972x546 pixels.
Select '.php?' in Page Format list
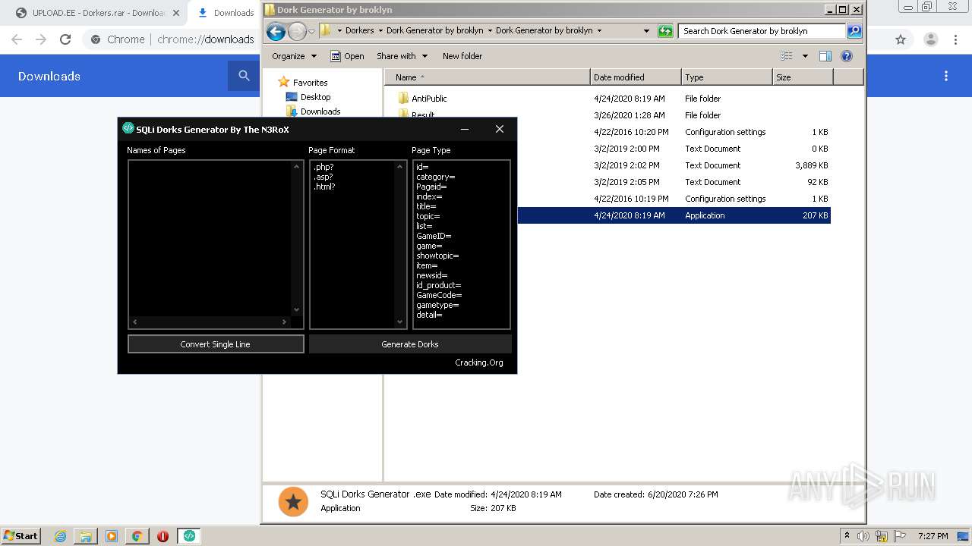tap(323, 167)
